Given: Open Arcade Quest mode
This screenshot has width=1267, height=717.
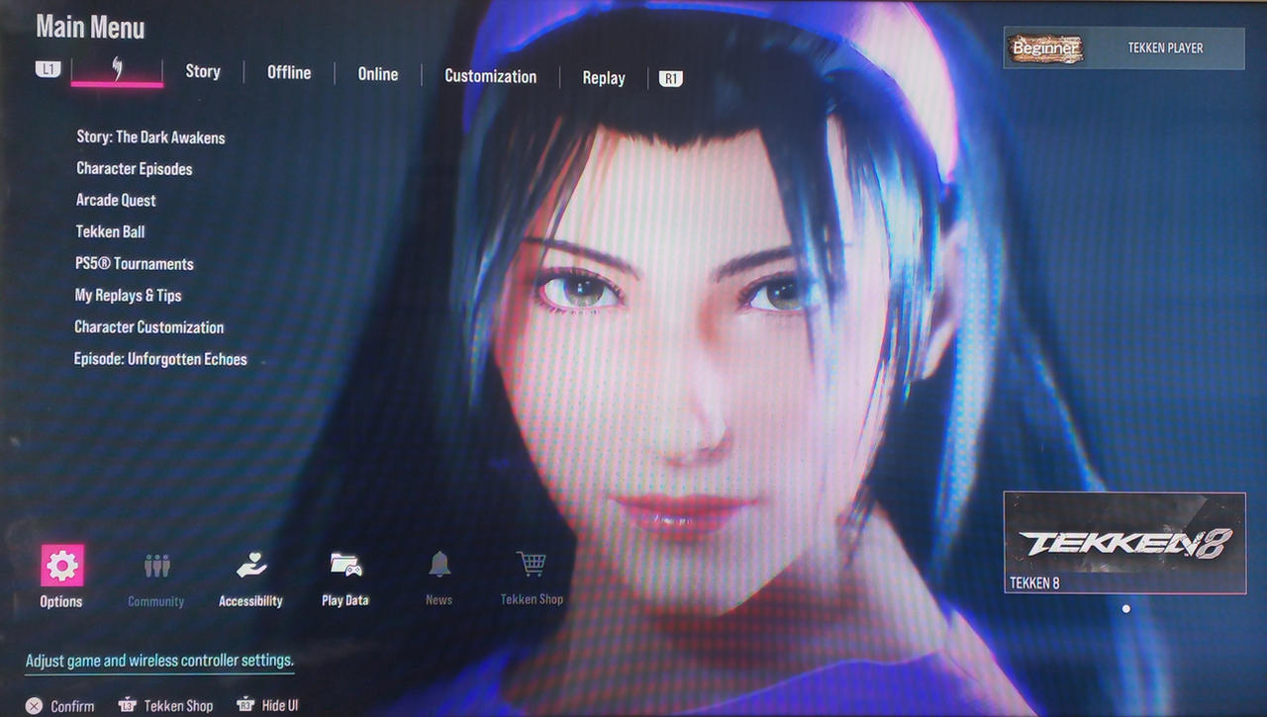Looking at the screenshot, I should pyautogui.click(x=116, y=200).
